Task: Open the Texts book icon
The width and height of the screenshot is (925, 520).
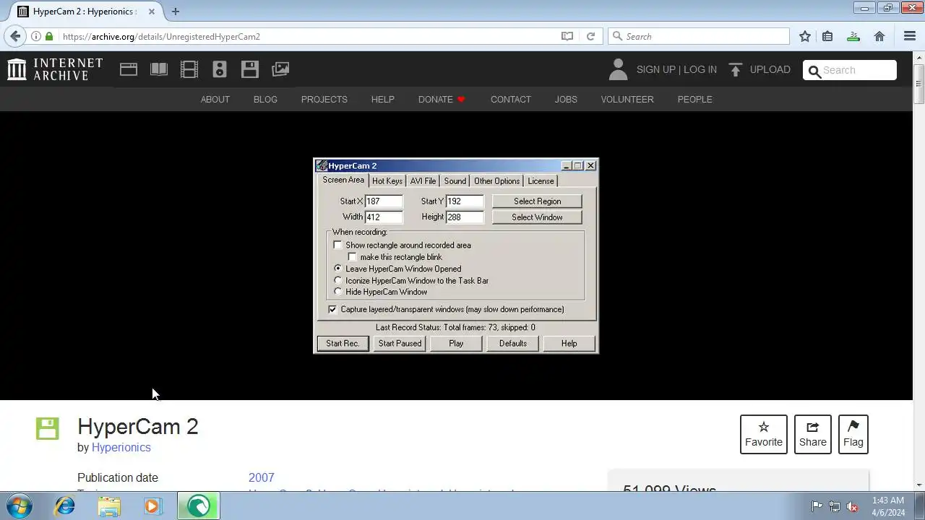Action: point(159,69)
